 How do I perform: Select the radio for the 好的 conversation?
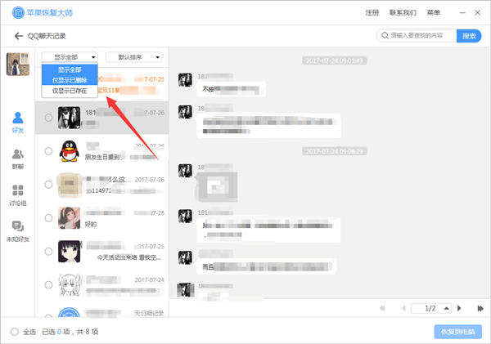tap(48, 218)
